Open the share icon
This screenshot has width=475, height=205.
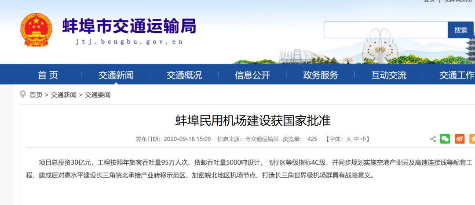[433, 139]
